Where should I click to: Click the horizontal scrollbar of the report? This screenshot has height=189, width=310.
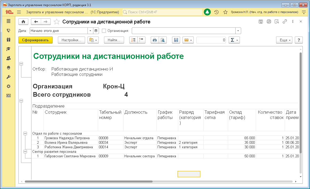click(x=88, y=182)
